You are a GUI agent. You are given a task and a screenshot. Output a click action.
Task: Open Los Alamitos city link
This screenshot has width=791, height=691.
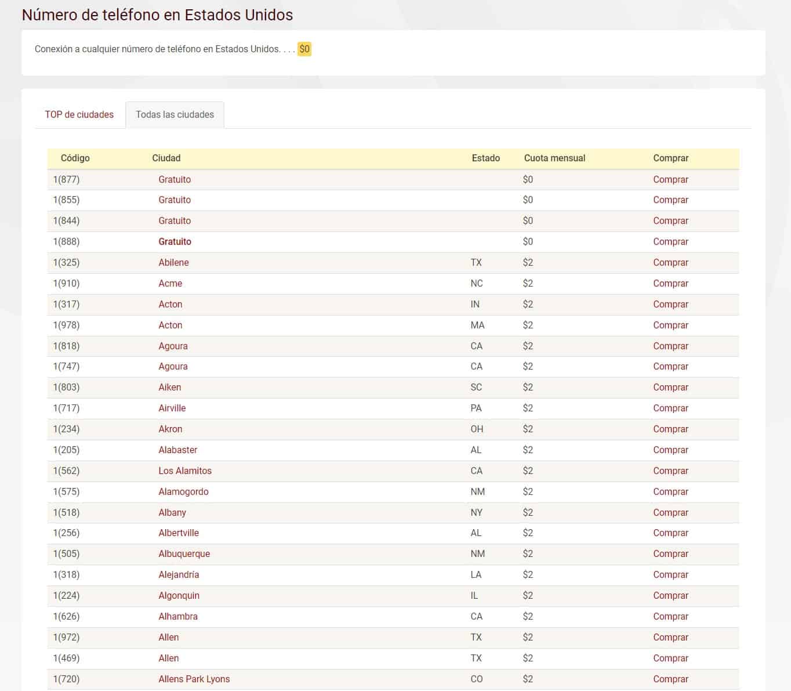[x=184, y=471]
